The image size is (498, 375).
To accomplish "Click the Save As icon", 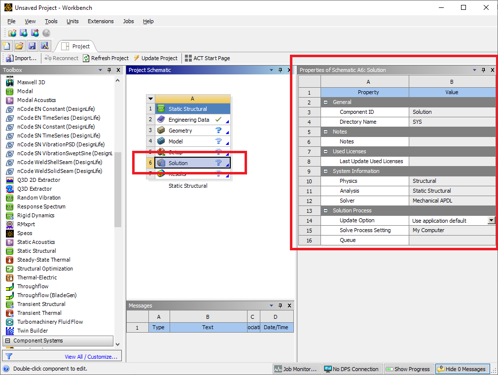I will coord(44,46).
